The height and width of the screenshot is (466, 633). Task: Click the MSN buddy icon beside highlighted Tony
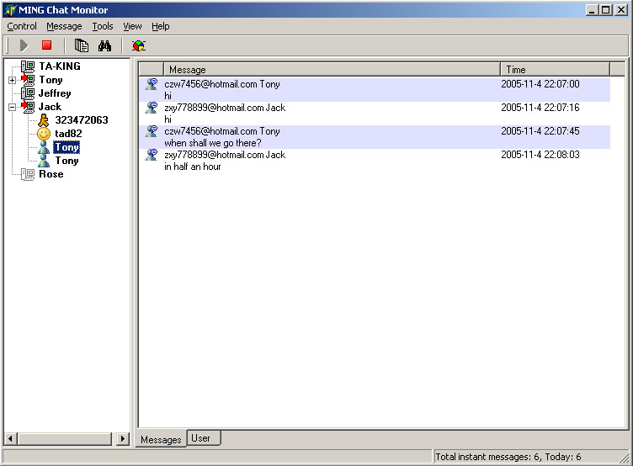point(44,147)
